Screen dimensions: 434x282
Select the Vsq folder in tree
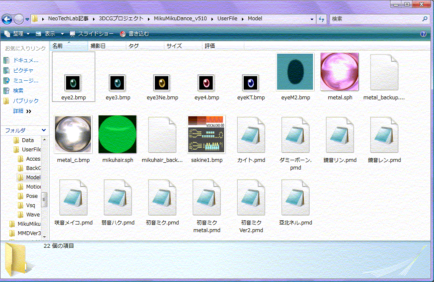(27, 205)
